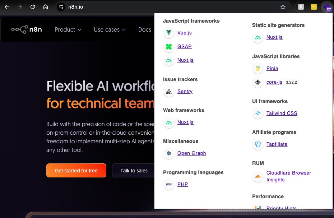Go back to the previous page

click(x=7, y=7)
